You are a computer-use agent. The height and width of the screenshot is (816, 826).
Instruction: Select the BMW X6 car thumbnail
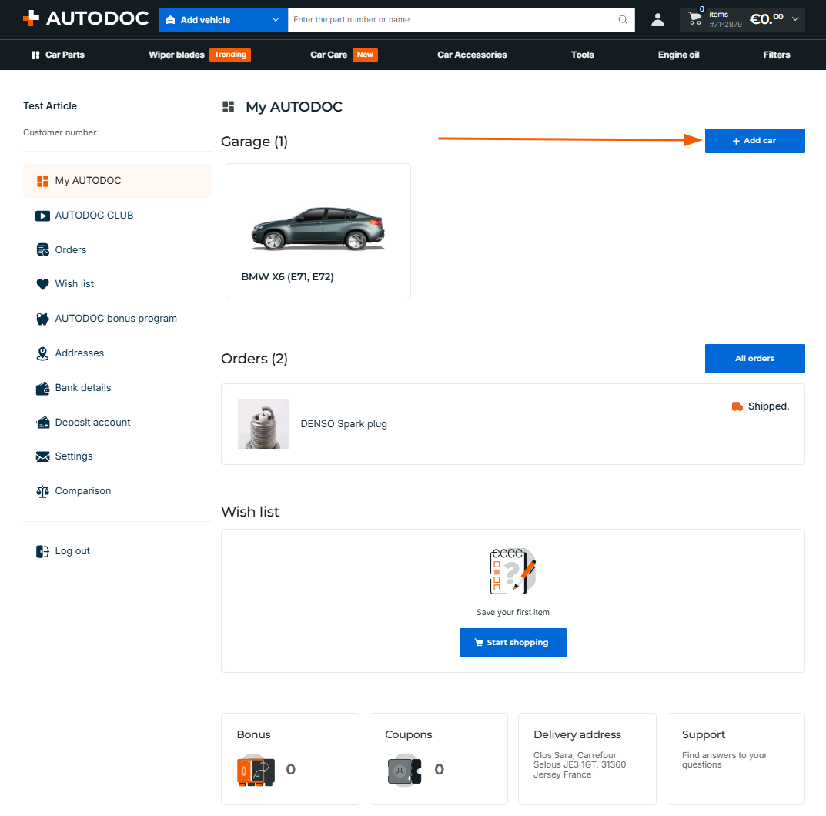click(x=318, y=229)
